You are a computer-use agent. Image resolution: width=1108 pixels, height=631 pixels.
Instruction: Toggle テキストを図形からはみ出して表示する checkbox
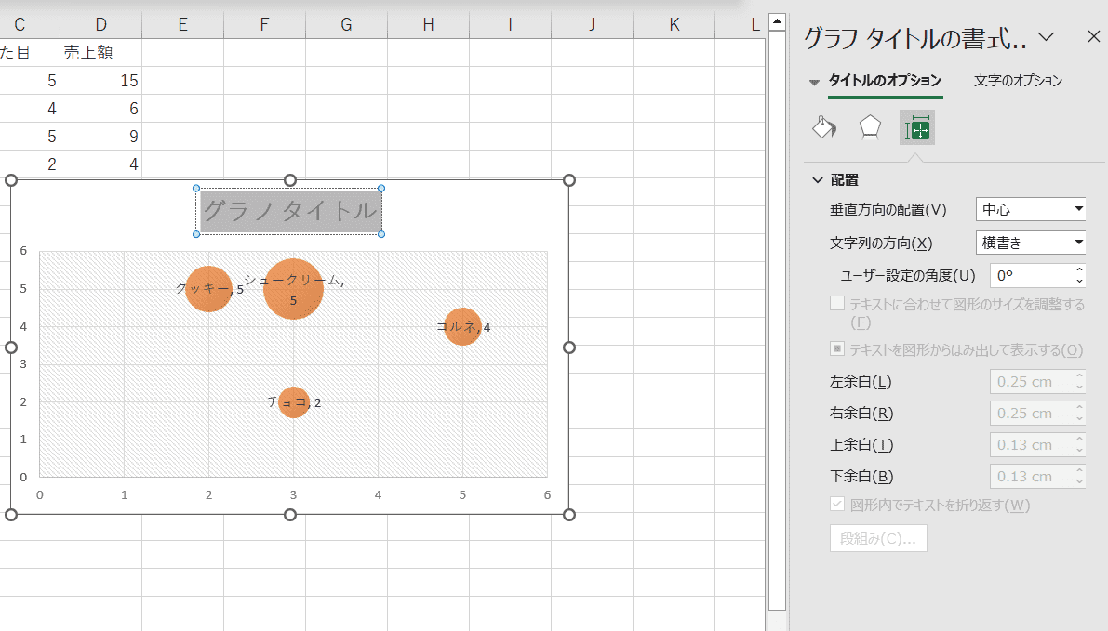tap(837, 349)
